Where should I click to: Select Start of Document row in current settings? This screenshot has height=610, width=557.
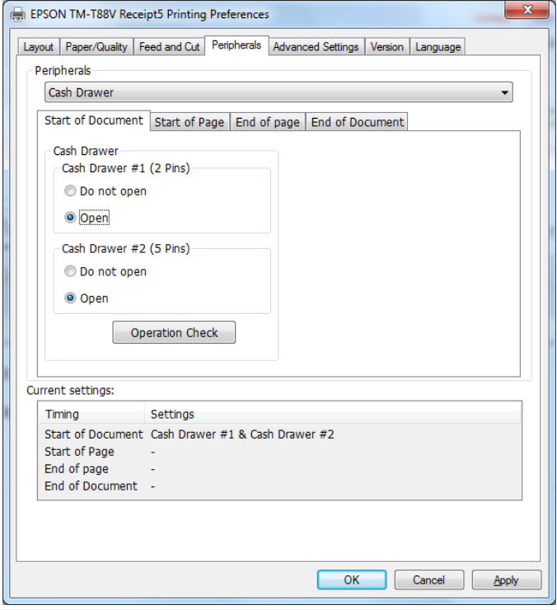coord(279,434)
